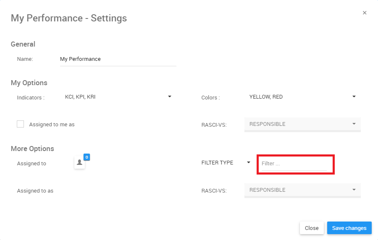Viewport: 378px width, 240px height.
Task: Click the Save changes button
Action: [349, 228]
